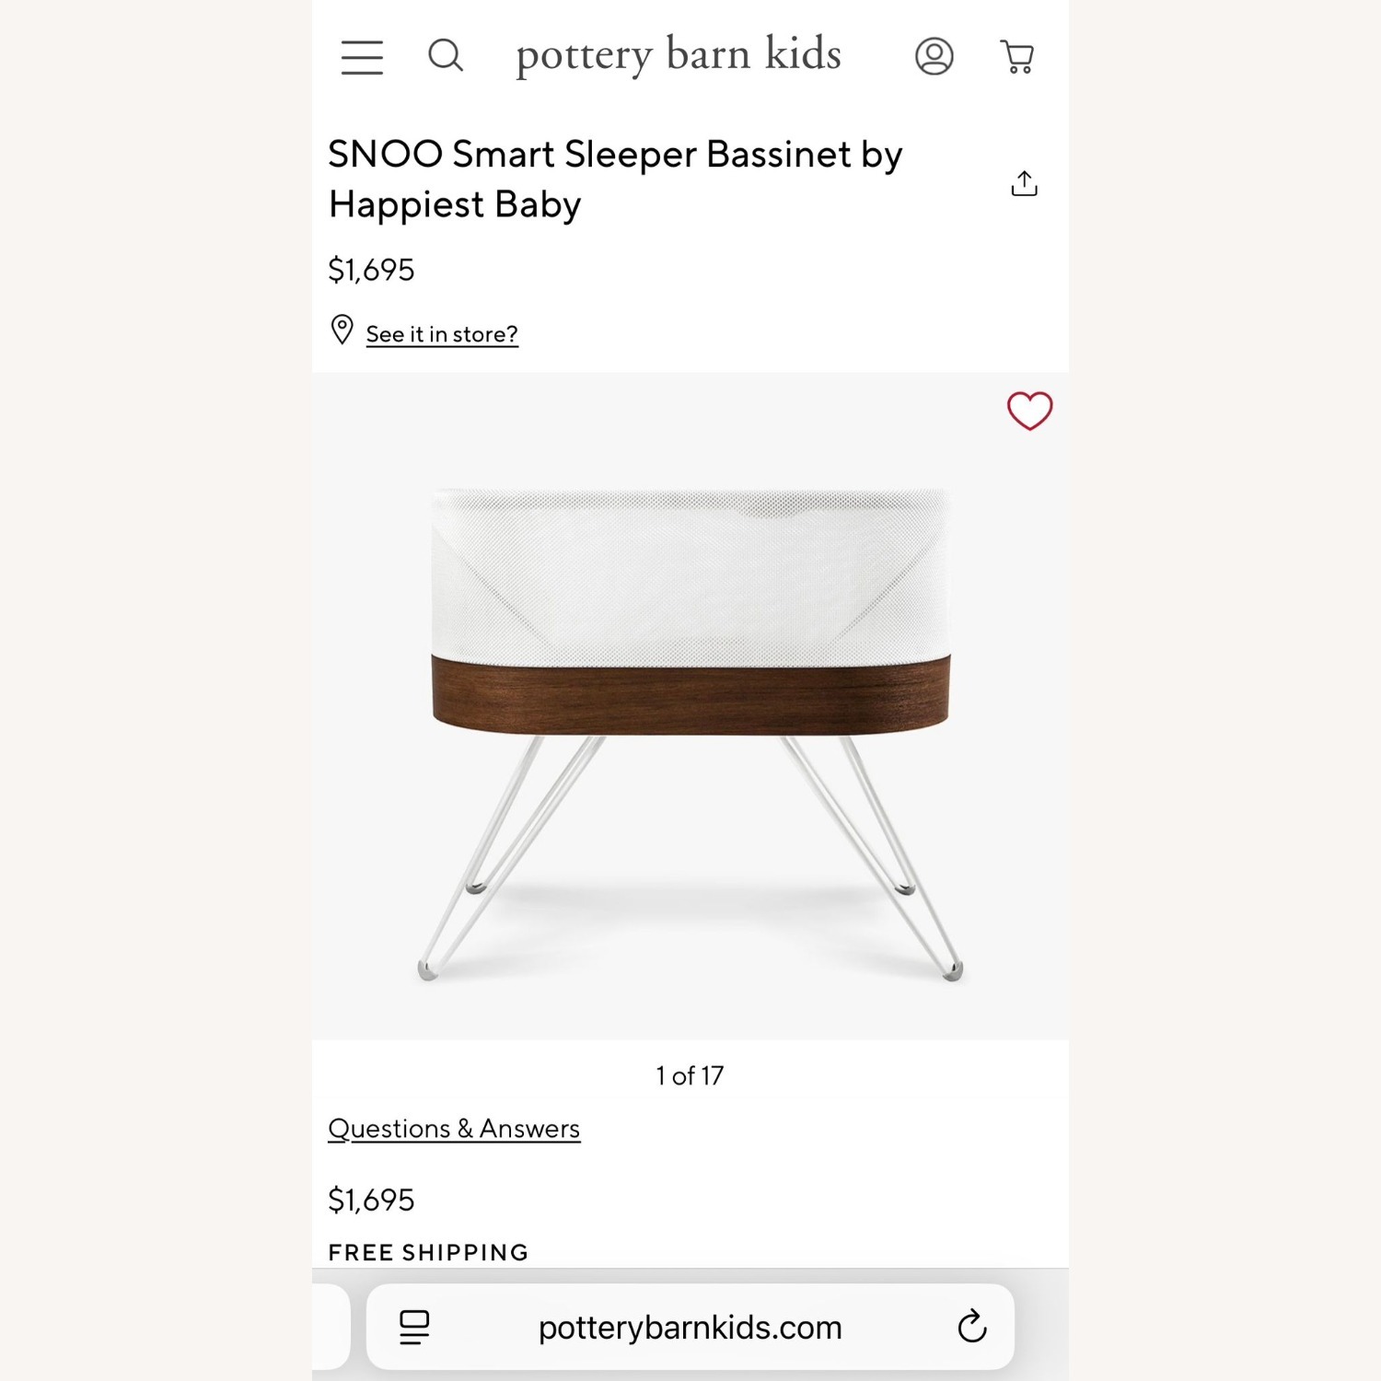Open the search icon
The height and width of the screenshot is (1381, 1381).
click(447, 55)
